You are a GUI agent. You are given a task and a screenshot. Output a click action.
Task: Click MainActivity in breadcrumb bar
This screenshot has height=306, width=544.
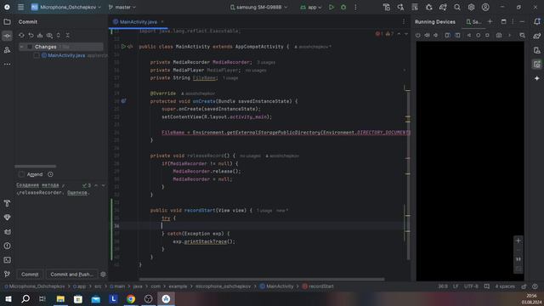tap(276, 286)
